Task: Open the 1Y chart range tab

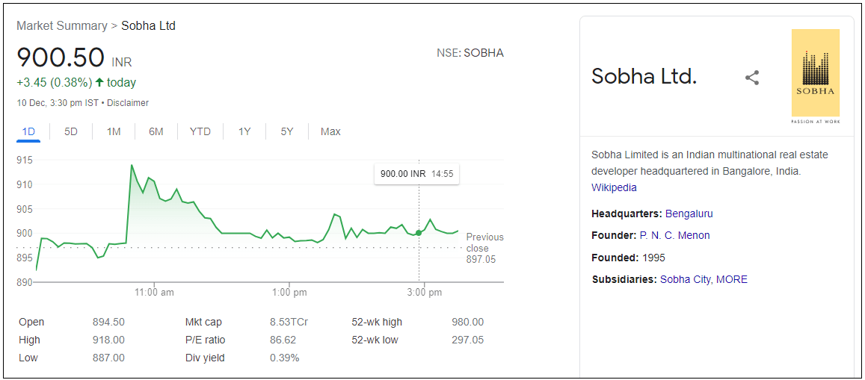Action: (x=244, y=131)
